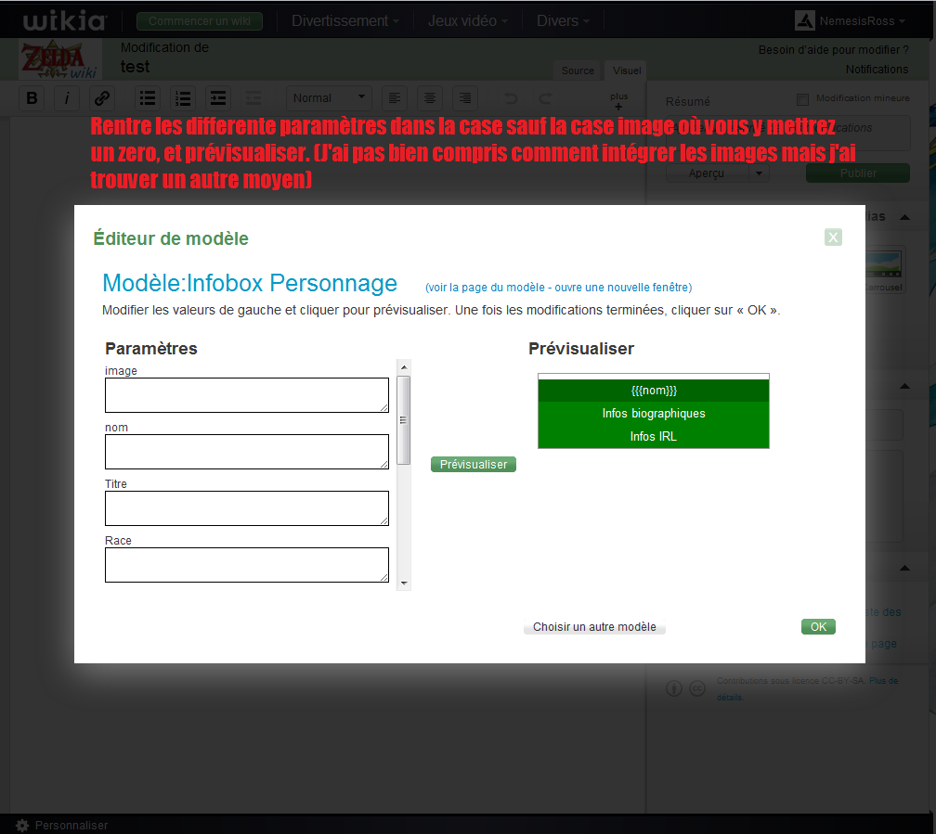Switch to the Source tab
Screen dimensions: 936x834
coord(578,71)
